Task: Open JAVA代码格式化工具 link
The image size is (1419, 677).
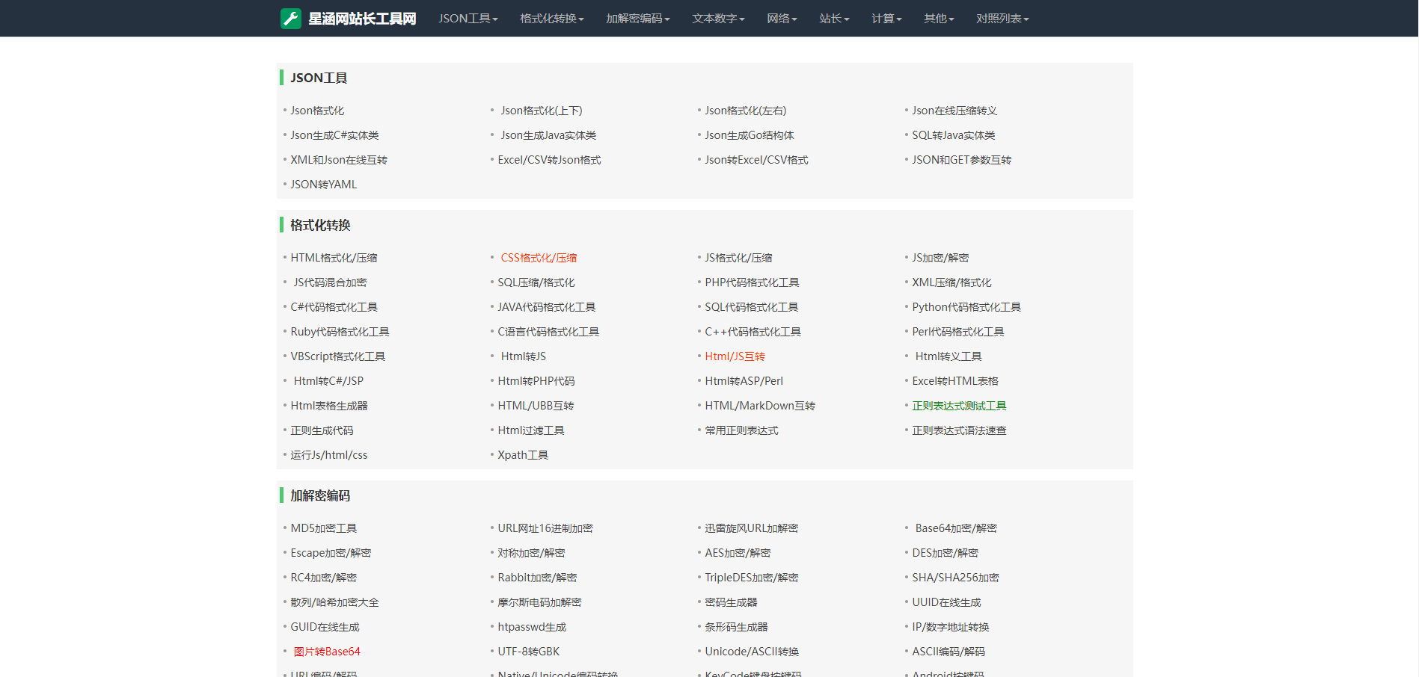Action: pos(547,307)
